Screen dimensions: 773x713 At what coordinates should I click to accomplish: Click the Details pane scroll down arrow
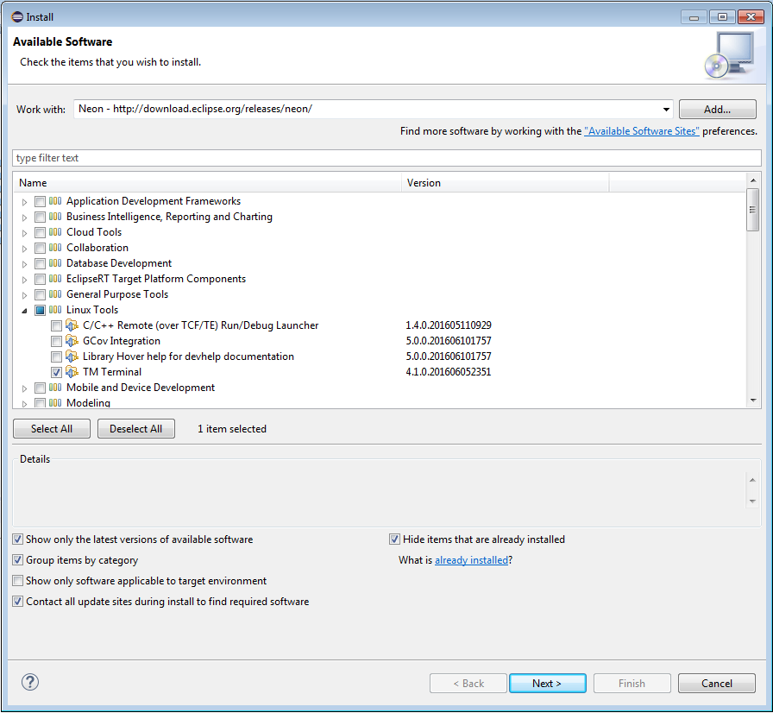pos(752,501)
